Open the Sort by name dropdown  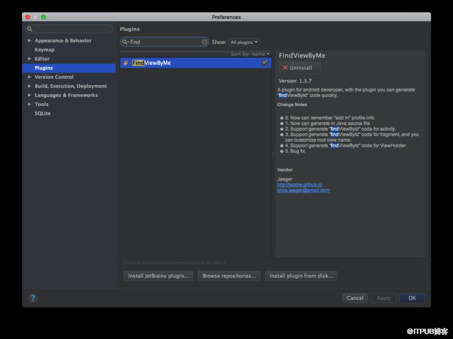coord(250,54)
